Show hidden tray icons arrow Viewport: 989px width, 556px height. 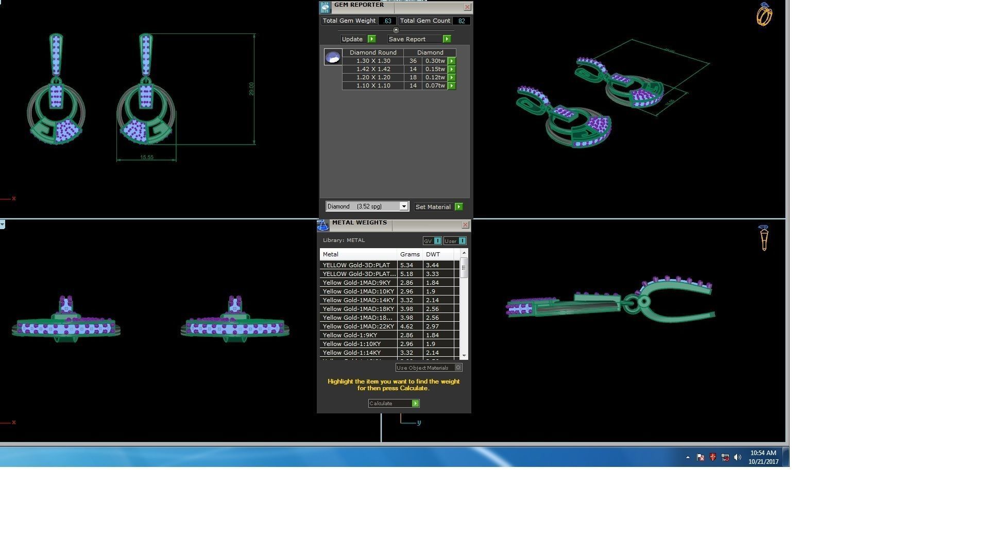point(688,457)
